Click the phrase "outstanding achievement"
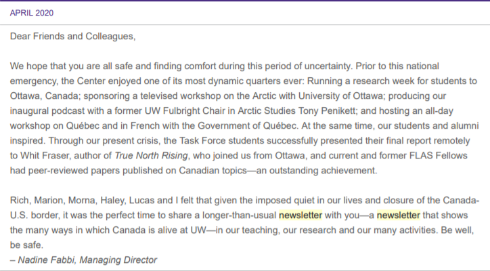This screenshot has width=490, height=271. 323,171
